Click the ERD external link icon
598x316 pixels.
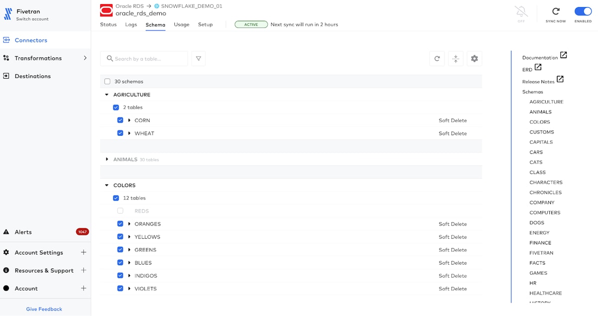538,67
